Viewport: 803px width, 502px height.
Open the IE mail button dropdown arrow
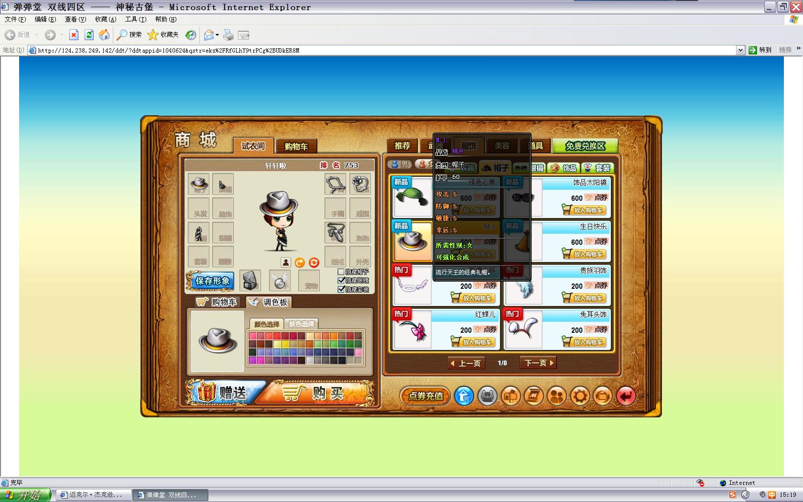217,35
